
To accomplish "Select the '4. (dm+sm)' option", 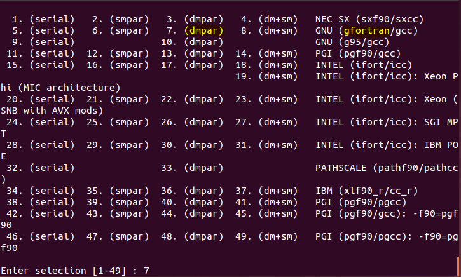I will coord(270,20).
